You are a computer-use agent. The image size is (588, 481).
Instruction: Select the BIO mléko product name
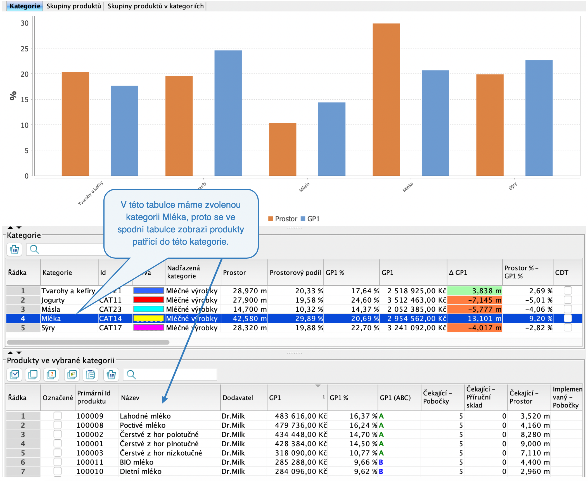pos(137,462)
